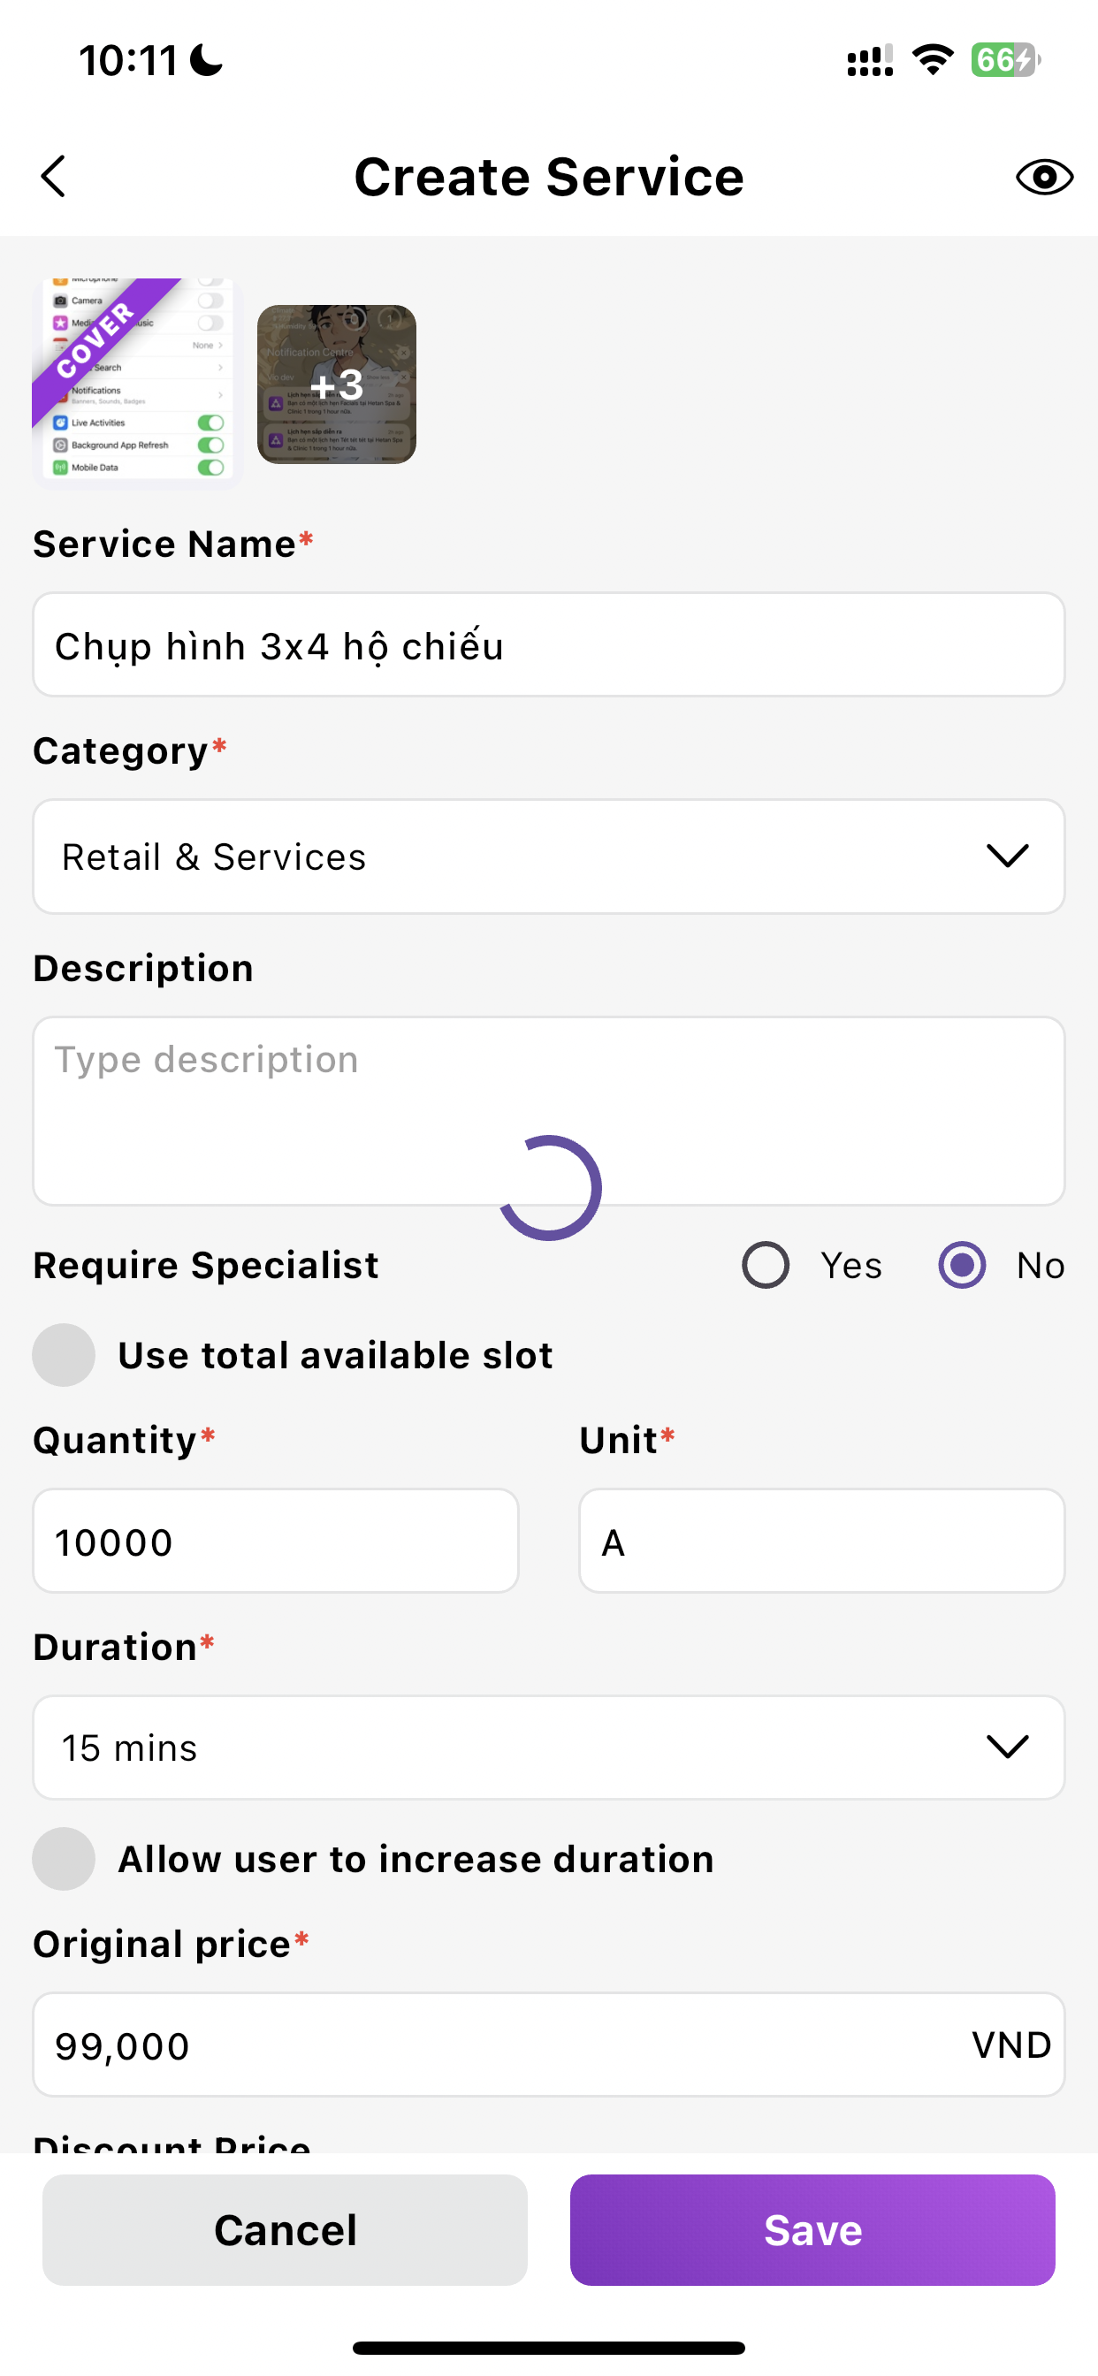Tap the Focus moon icon
The width and height of the screenshot is (1098, 2376).
(x=206, y=61)
